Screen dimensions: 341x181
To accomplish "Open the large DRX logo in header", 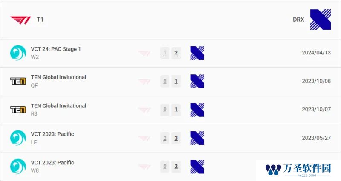I will [321, 20].
